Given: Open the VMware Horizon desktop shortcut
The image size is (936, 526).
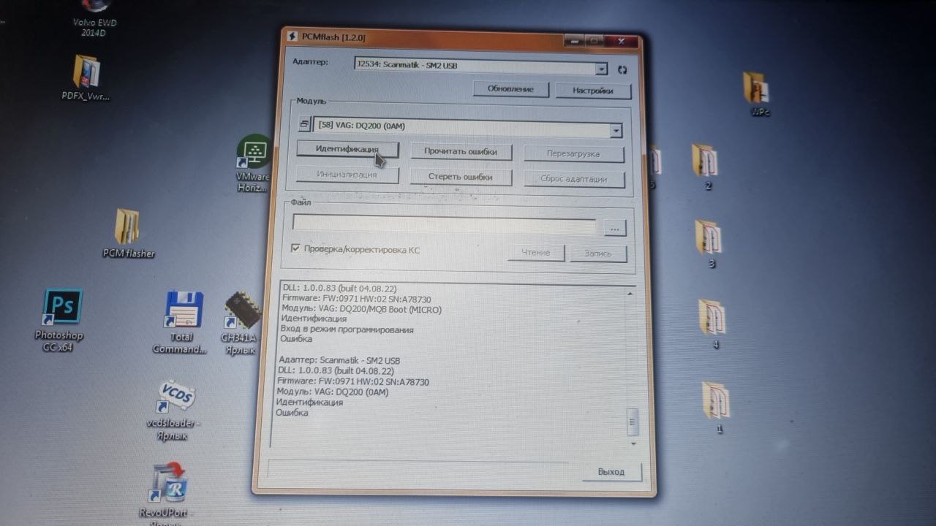Looking at the screenshot, I should tap(254, 164).
